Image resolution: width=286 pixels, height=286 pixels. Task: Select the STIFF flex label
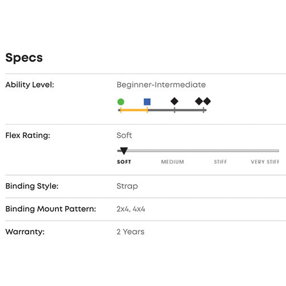220,162
